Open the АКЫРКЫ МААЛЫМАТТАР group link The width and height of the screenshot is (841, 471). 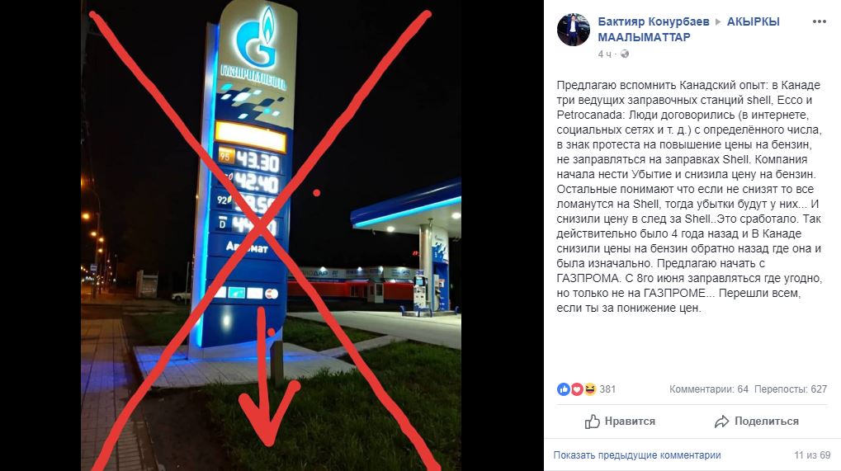[688, 30]
